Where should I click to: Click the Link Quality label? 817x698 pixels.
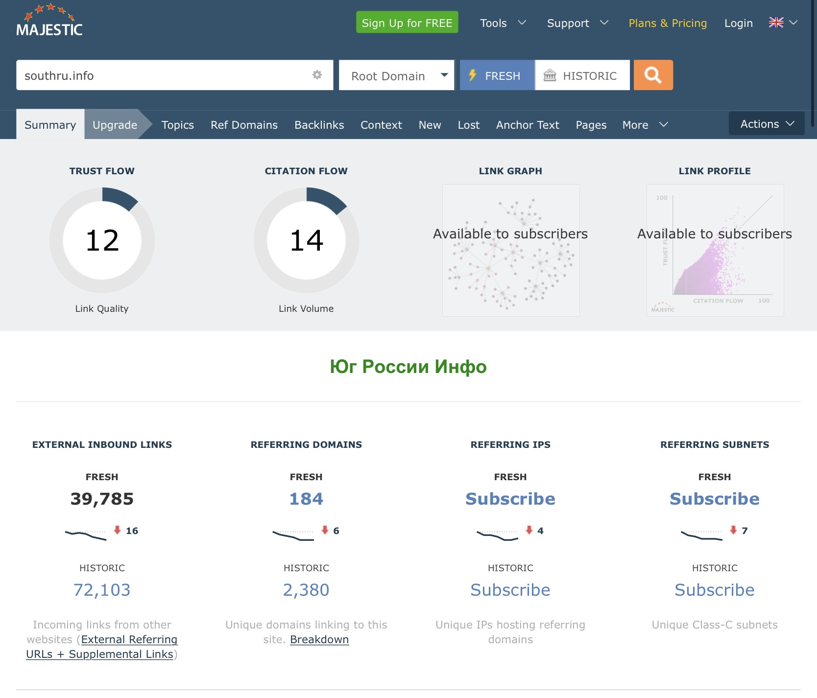click(x=102, y=308)
